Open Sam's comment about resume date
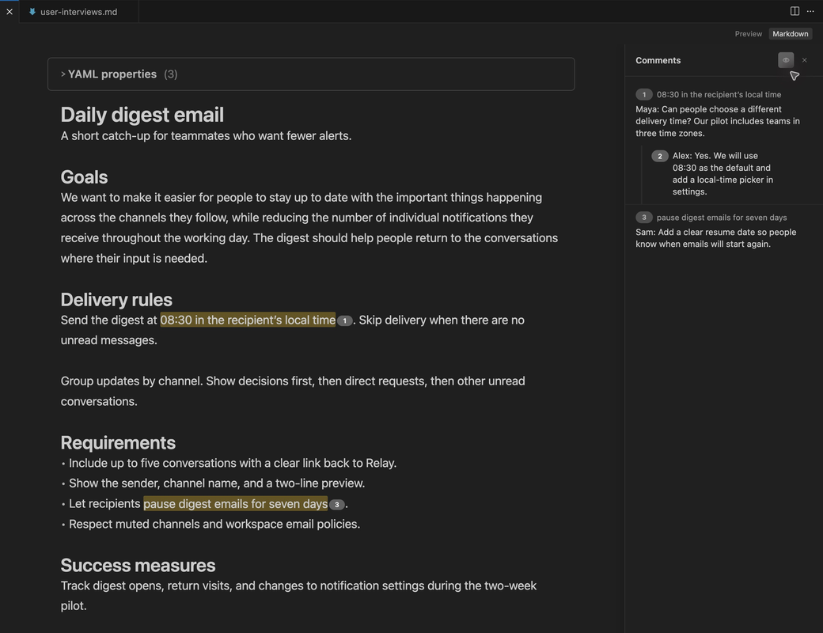 click(716, 237)
